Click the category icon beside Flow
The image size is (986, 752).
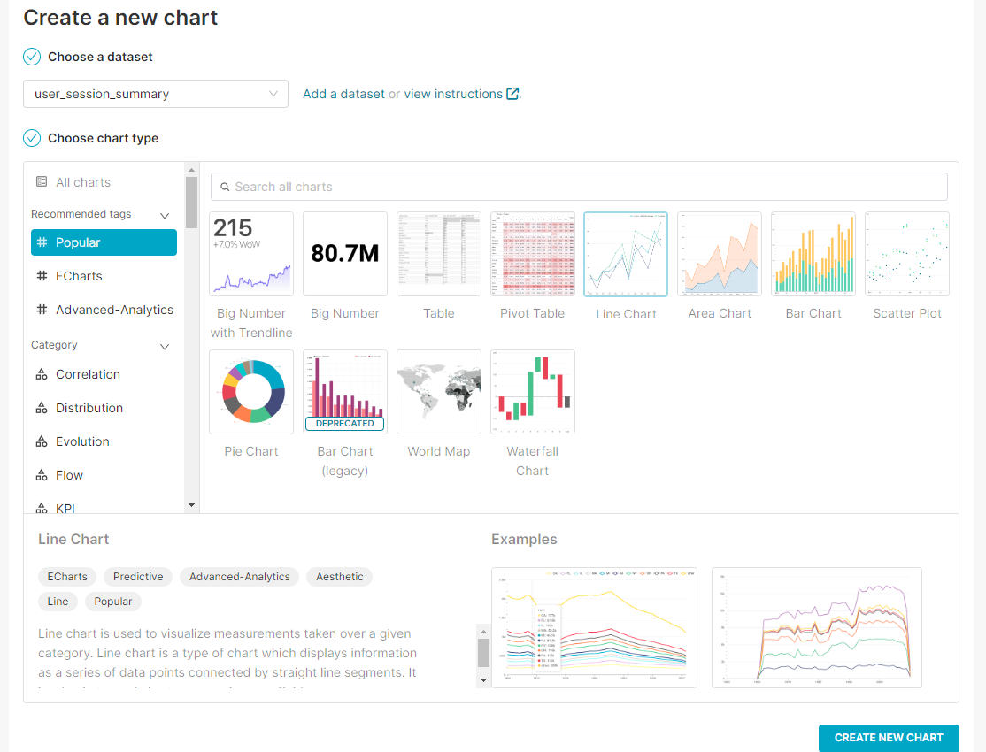[x=42, y=475]
